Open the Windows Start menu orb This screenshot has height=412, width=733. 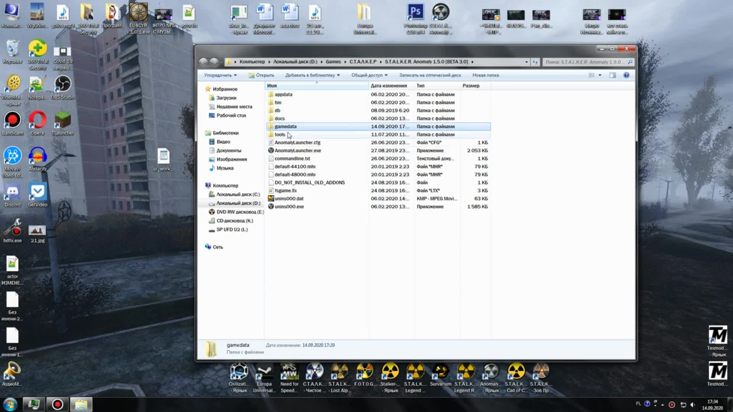coord(10,404)
